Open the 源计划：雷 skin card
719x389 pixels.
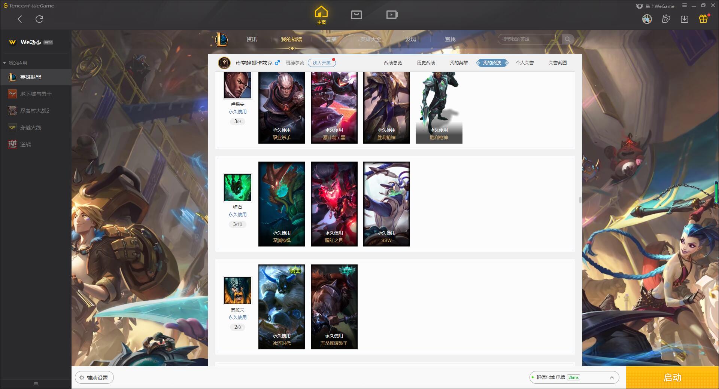click(x=334, y=108)
